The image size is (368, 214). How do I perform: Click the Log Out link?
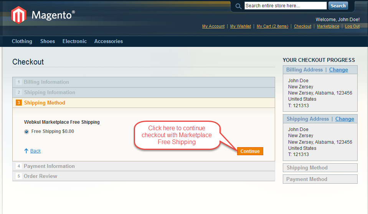click(x=352, y=27)
